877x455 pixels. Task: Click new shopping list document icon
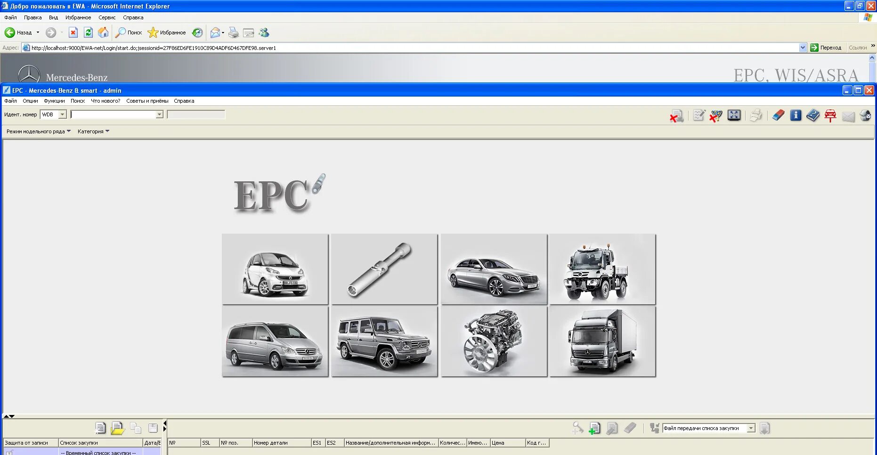click(x=100, y=428)
